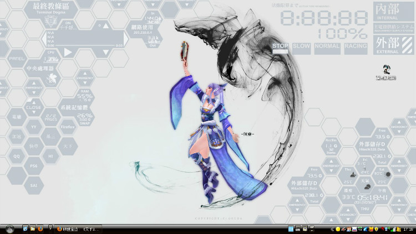Open the 電腦 launcher hexagon
Screen dimensions: 416x234
(x=17, y=117)
